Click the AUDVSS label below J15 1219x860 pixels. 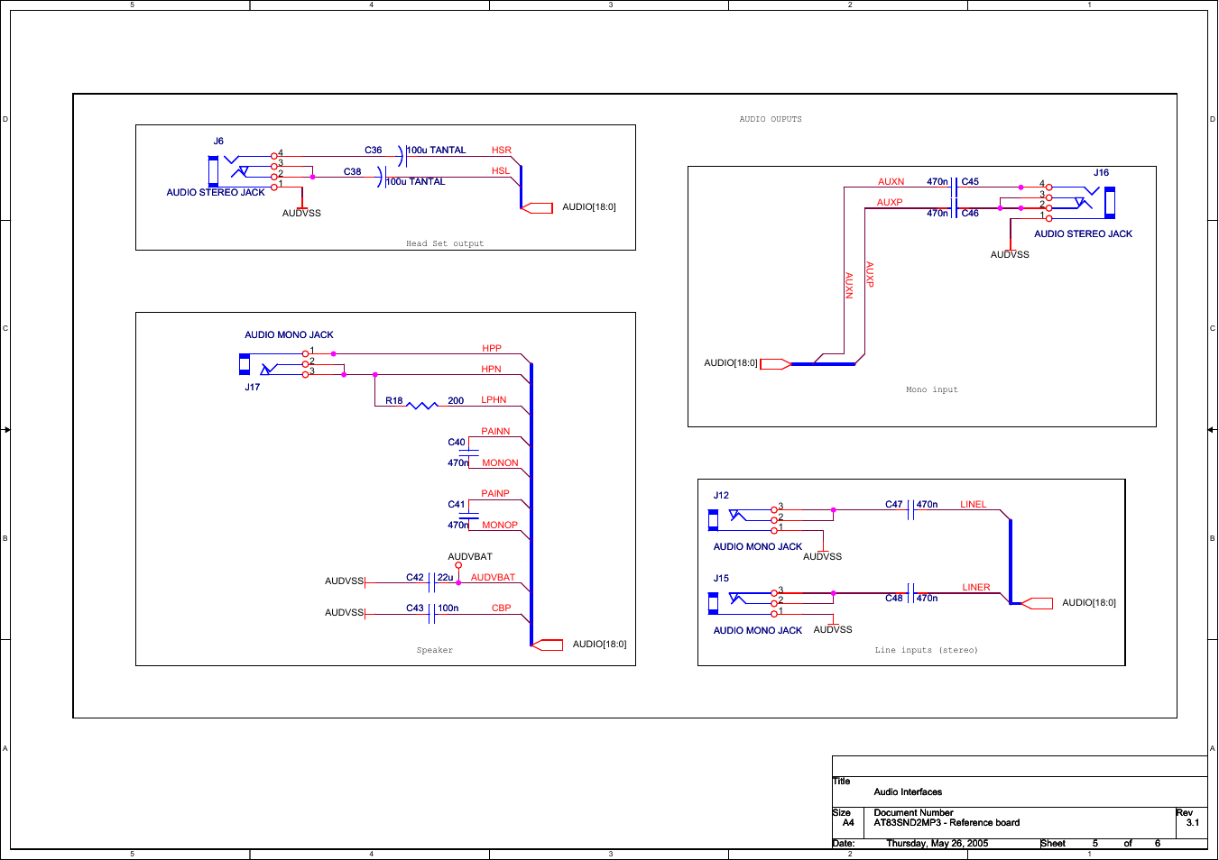[833, 630]
